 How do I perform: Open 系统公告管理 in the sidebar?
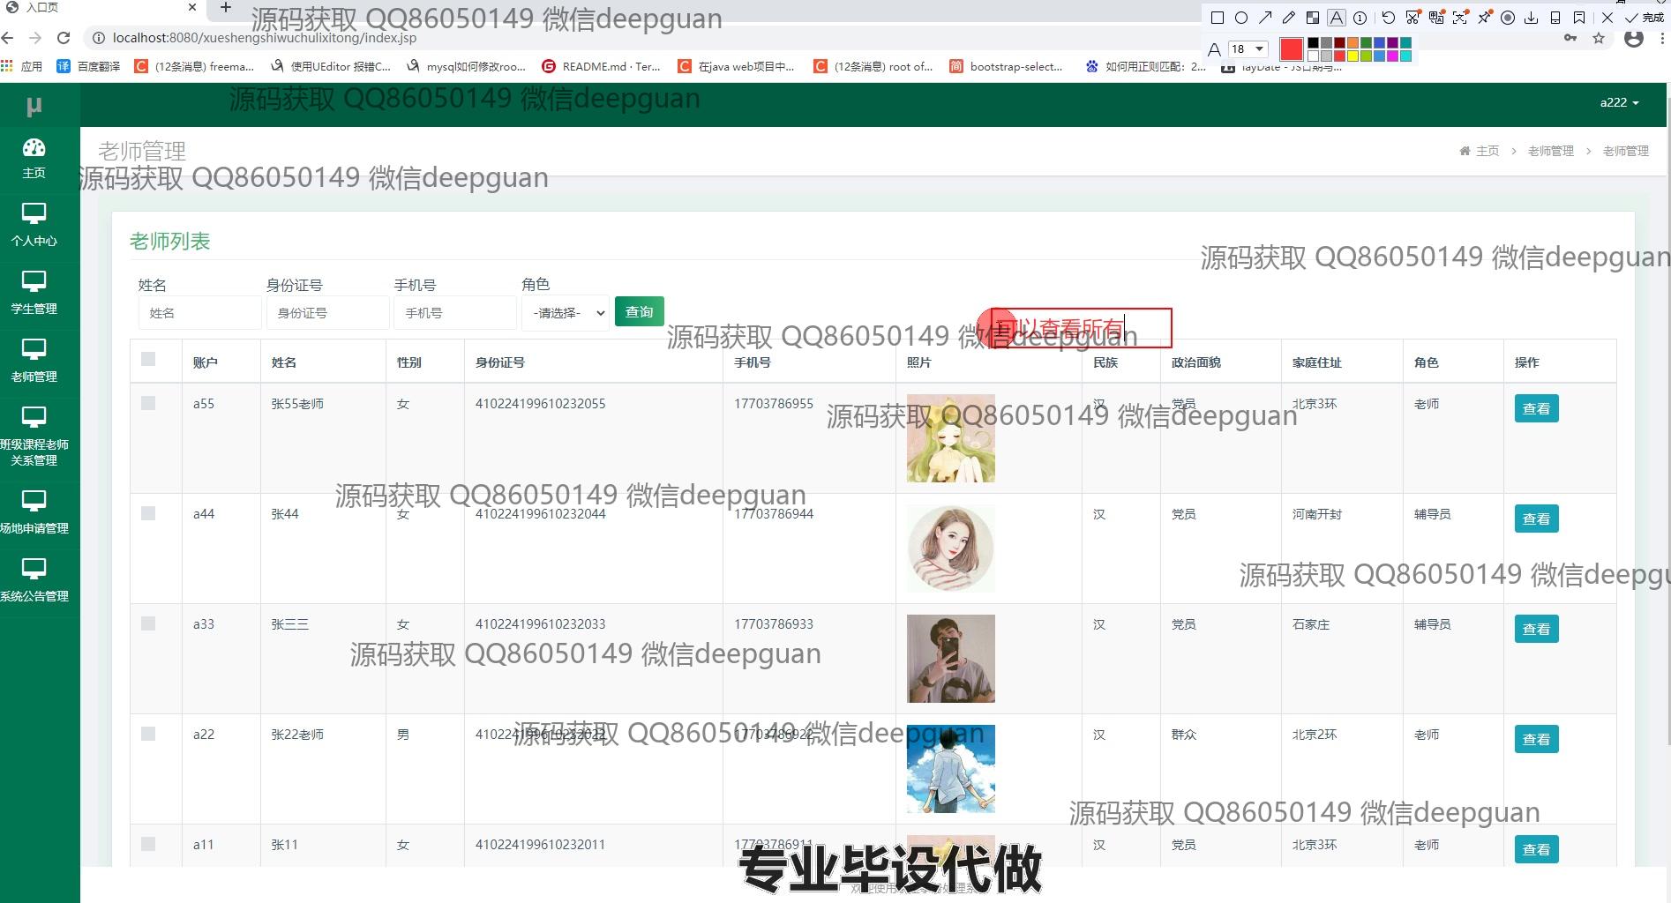coord(34,580)
